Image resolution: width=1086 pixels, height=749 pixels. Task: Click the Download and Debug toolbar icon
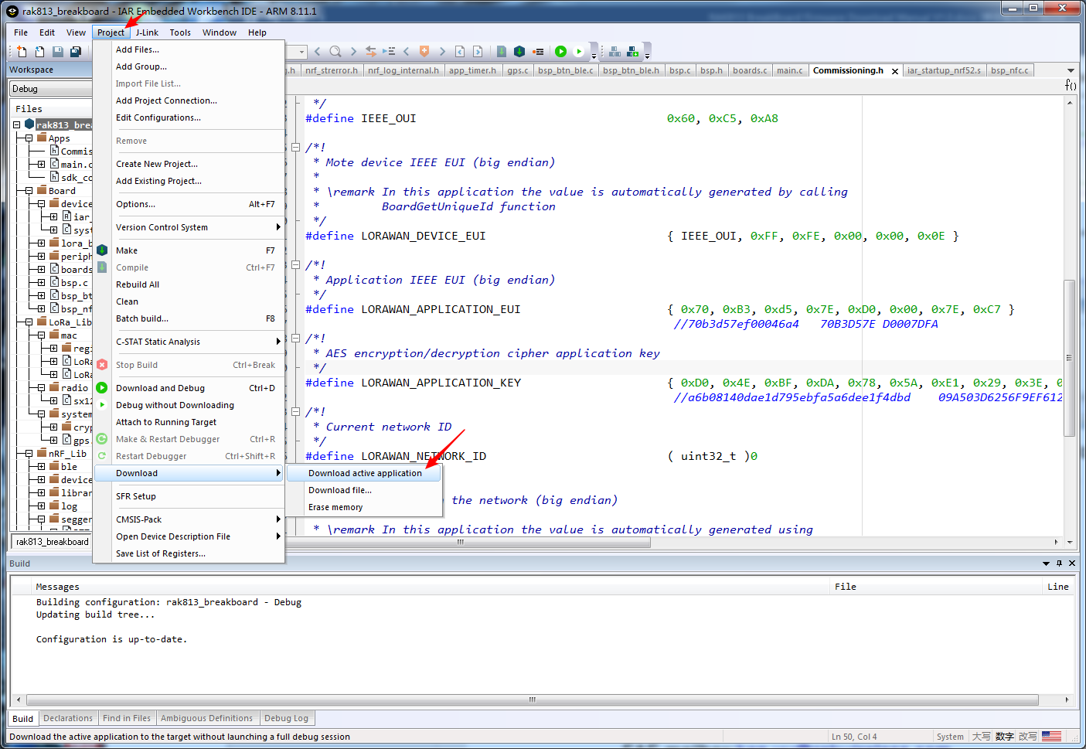coord(561,52)
